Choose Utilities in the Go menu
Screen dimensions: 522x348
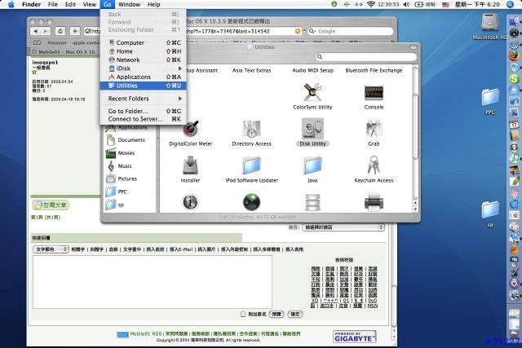(144, 86)
